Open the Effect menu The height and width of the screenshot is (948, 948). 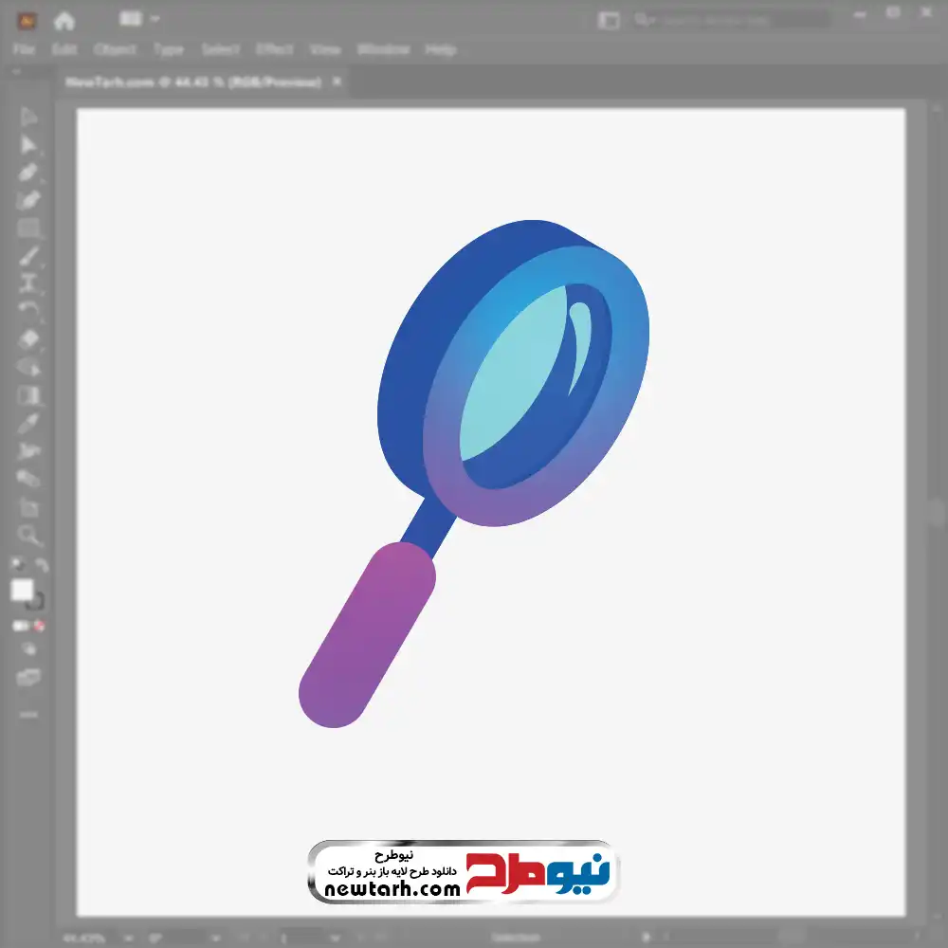[x=274, y=49]
